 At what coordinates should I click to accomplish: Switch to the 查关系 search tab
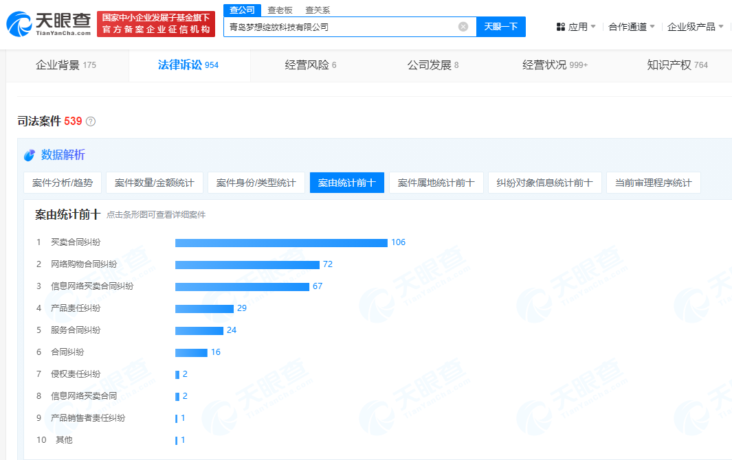coord(318,10)
